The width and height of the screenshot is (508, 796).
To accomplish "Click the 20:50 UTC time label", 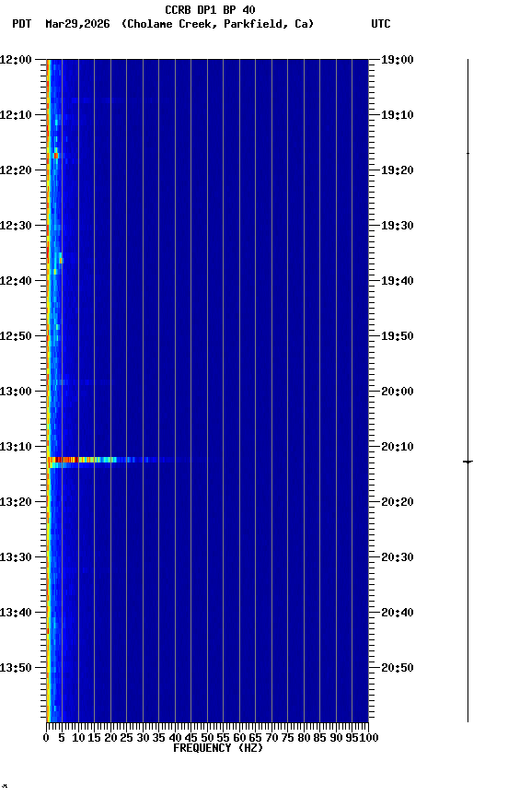I will [x=398, y=668].
